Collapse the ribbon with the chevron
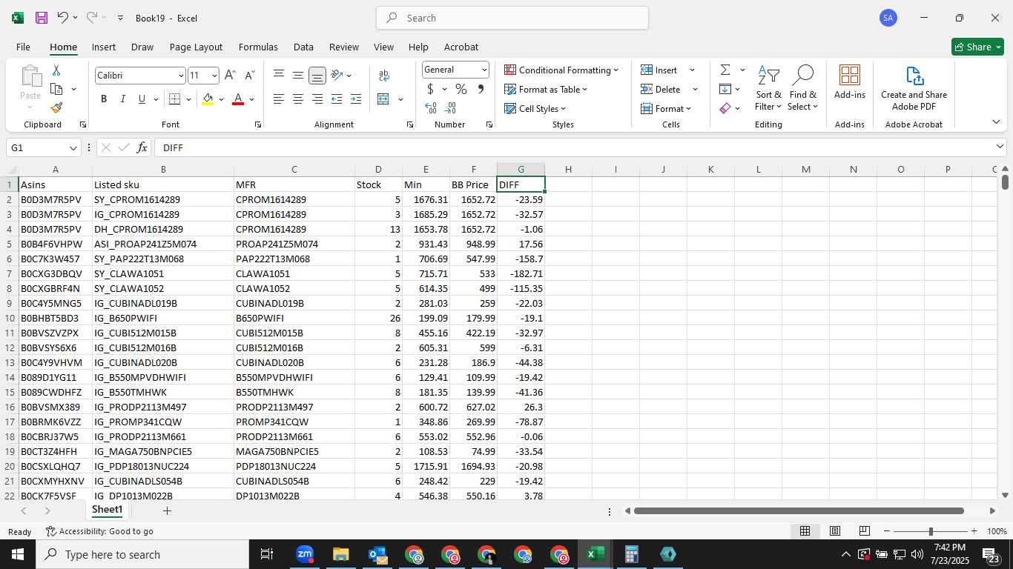Screen dimensions: 1013x569 click(996, 122)
